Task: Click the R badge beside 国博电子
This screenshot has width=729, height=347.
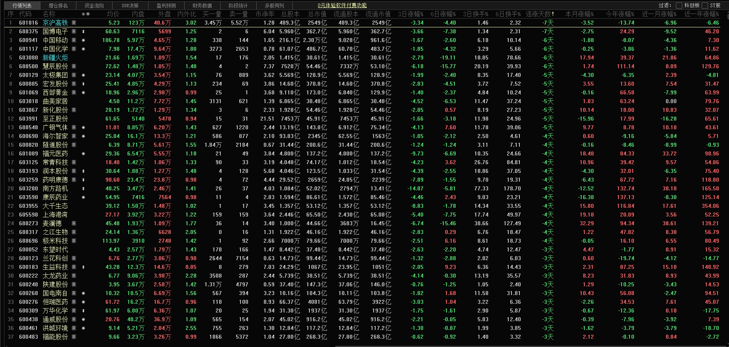Action: (x=74, y=32)
